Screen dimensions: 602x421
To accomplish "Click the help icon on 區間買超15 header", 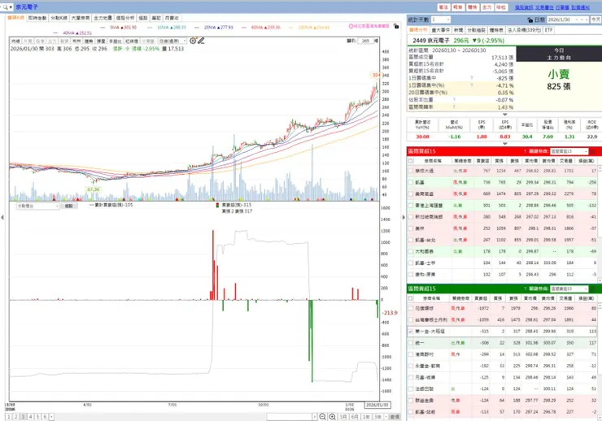I will [525, 151].
